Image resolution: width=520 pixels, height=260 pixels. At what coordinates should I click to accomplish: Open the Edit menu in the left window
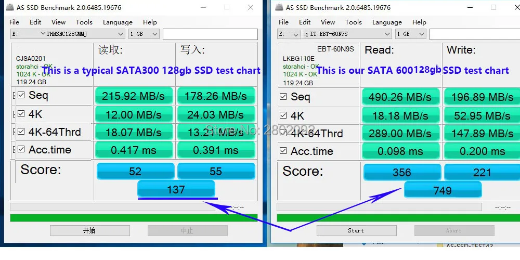click(35, 22)
